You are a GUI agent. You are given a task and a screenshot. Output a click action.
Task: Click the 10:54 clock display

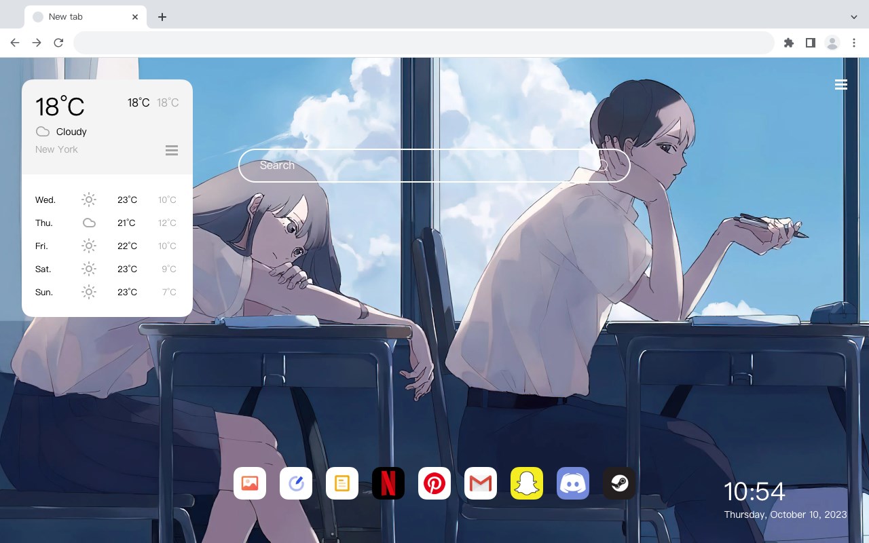(x=754, y=492)
